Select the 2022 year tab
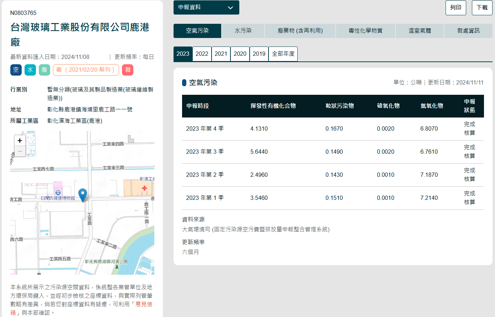 click(x=202, y=54)
